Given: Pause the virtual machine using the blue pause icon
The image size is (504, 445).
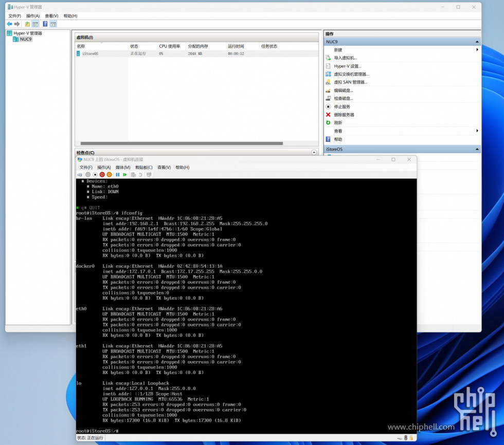Looking at the screenshot, I should [118, 175].
